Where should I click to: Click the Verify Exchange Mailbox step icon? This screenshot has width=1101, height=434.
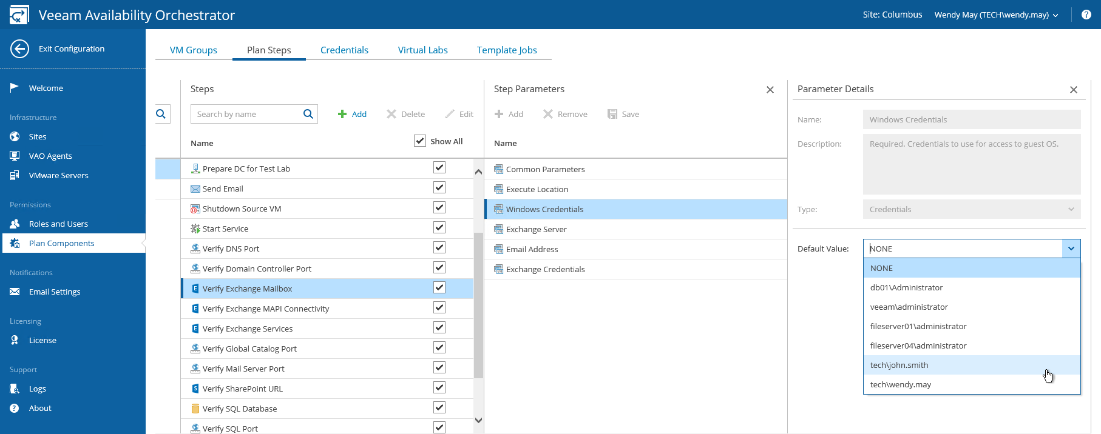point(195,289)
